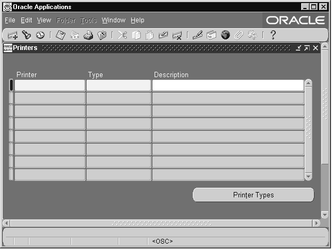Click the horizontal scrollbar left arrow

[x=6, y=223]
